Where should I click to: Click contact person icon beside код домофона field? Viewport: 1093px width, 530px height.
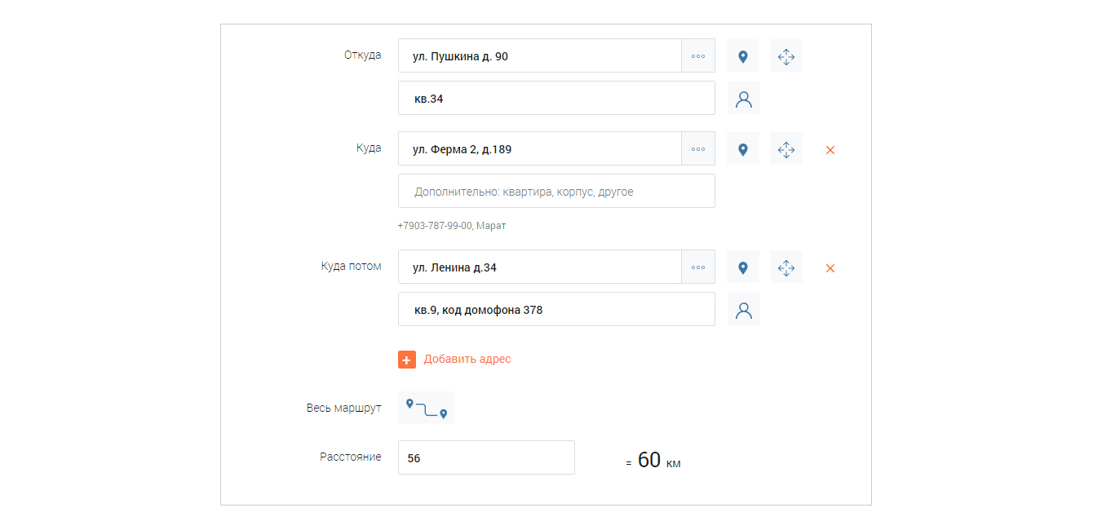tap(743, 310)
